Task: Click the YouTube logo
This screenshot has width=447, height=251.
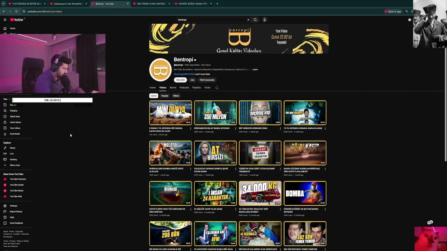Action: (x=16, y=20)
